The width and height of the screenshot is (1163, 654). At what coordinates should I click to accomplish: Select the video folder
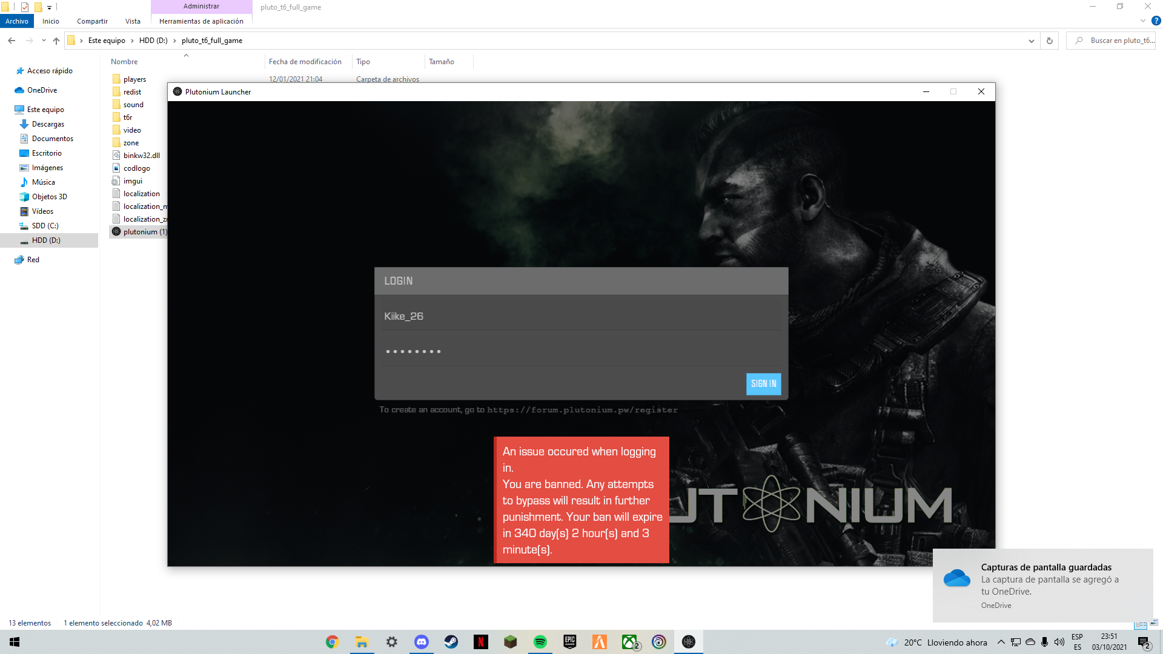pyautogui.click(x=132, y=130)
